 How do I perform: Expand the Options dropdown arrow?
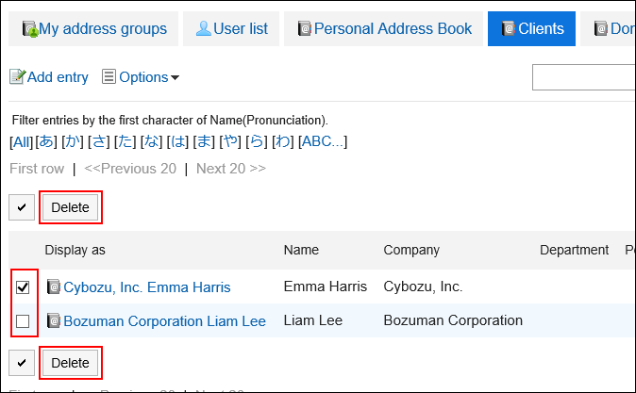pyautogui.click(x=175, y=77)
